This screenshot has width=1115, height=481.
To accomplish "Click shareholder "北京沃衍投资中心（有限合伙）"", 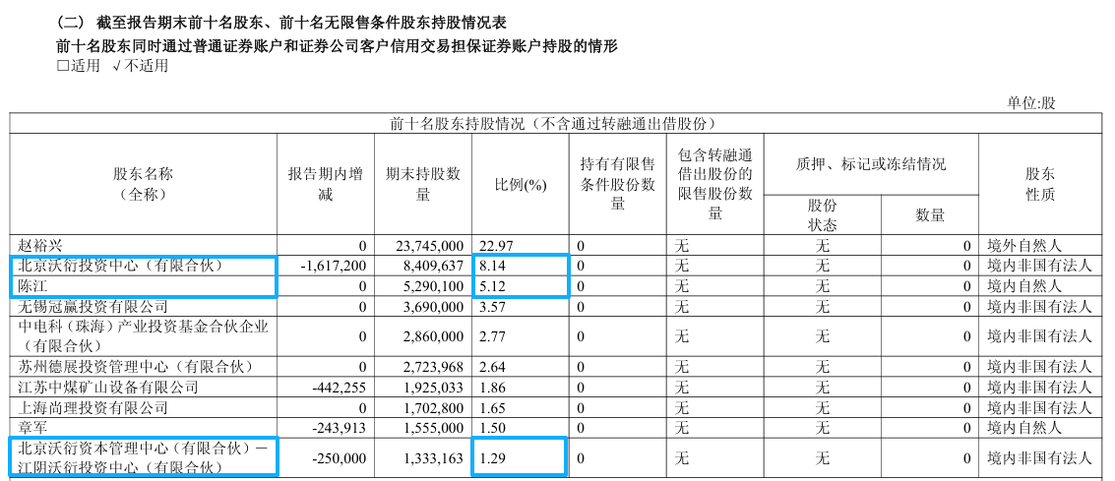I will tap(118, 267).
